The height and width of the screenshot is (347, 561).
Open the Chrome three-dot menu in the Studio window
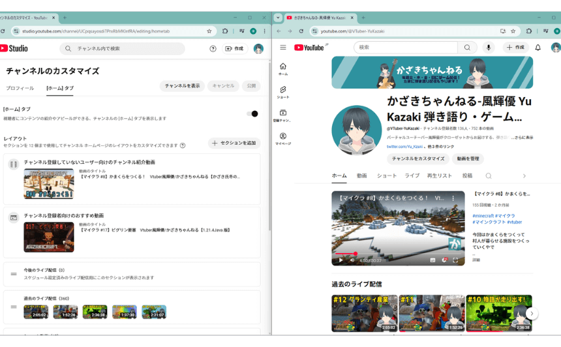point(265,31)
